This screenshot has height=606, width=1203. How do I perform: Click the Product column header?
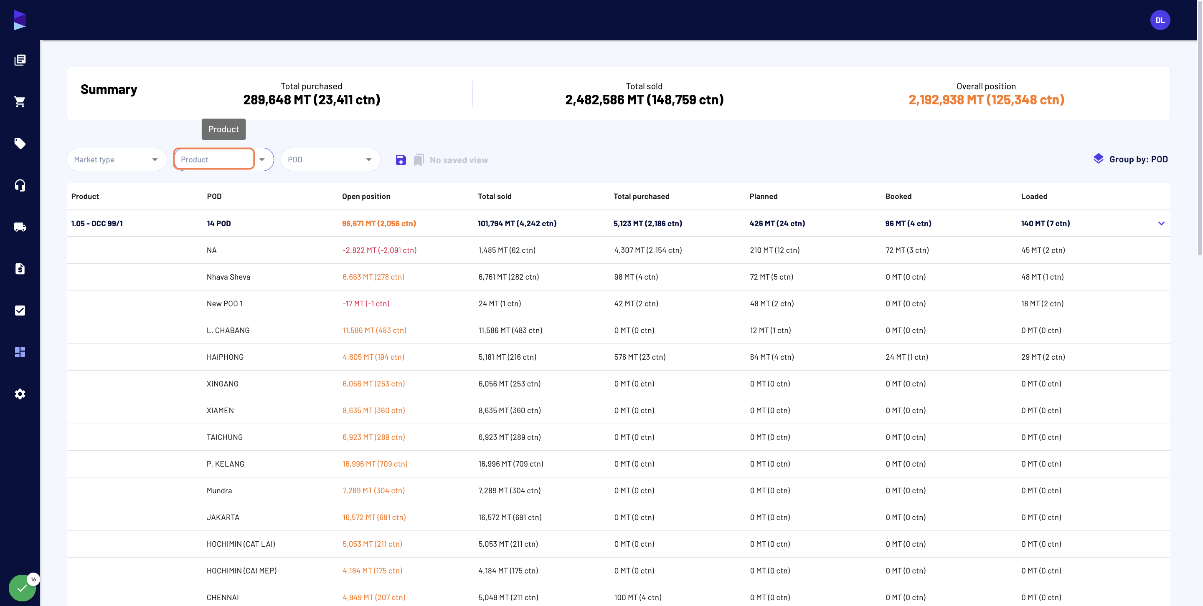pyautogui.click(x=85, y=197)
